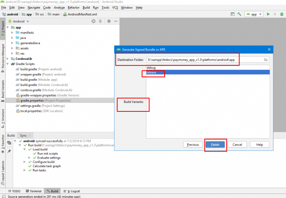The height and width of the screenshot is (198, 286).
Task: Click the Destination Folder path field
Action: [x=203, y=60]
